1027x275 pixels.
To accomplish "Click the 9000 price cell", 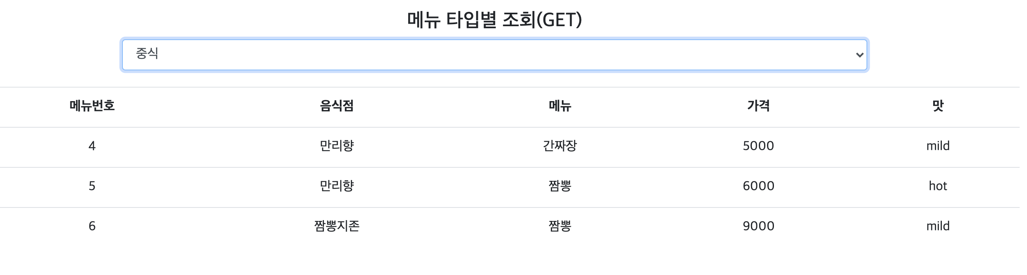I will coord(758,226).
